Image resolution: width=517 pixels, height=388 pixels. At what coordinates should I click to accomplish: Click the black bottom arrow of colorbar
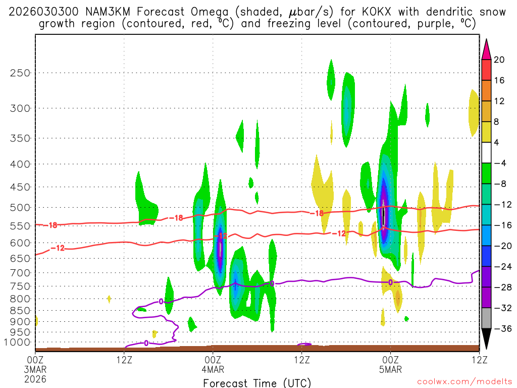pyautogui.click(x=486, y=339)
